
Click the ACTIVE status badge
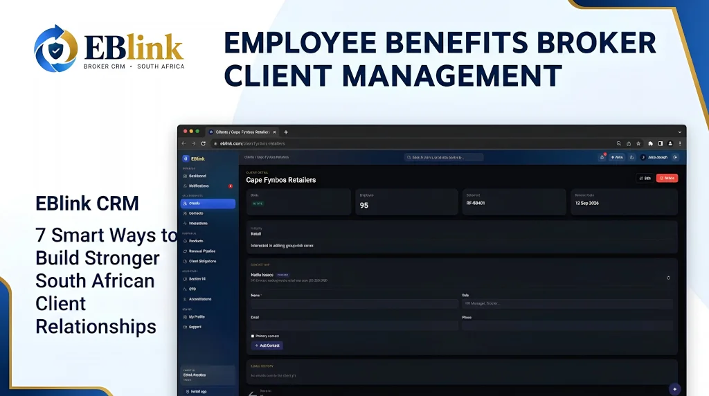(x=258, y=204)
